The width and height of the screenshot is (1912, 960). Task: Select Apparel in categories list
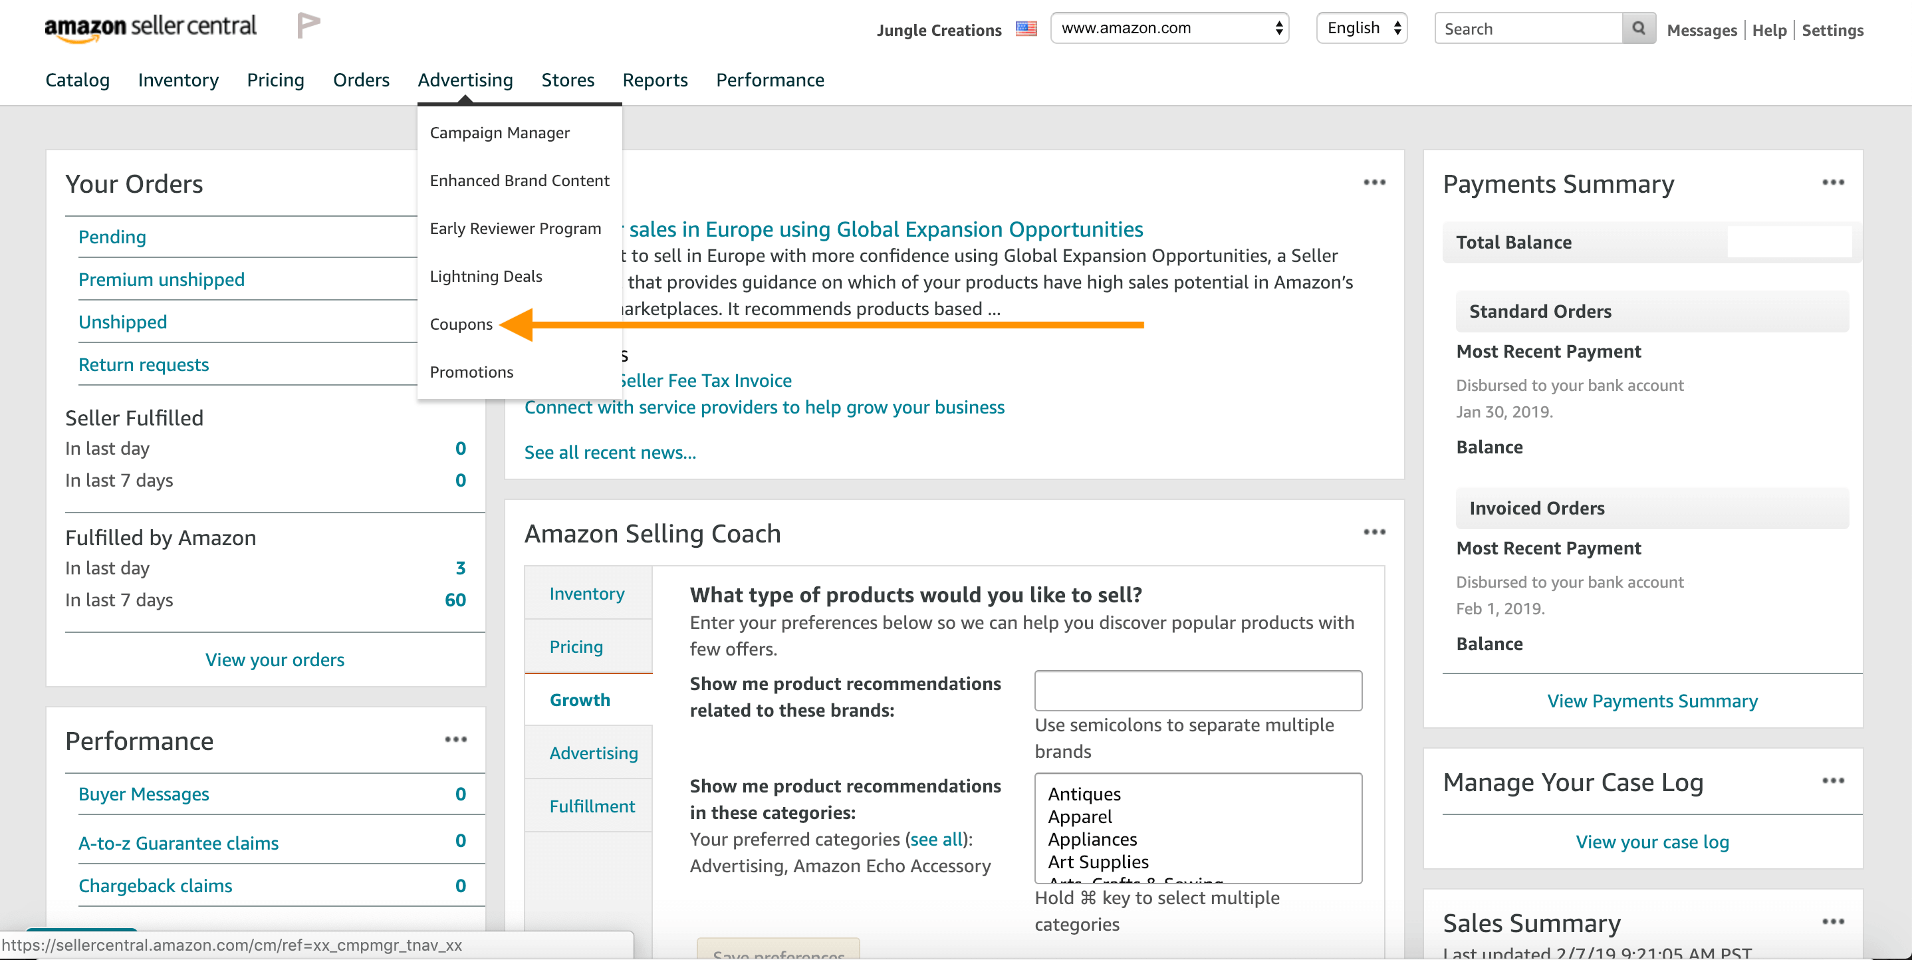(1079, 816)
